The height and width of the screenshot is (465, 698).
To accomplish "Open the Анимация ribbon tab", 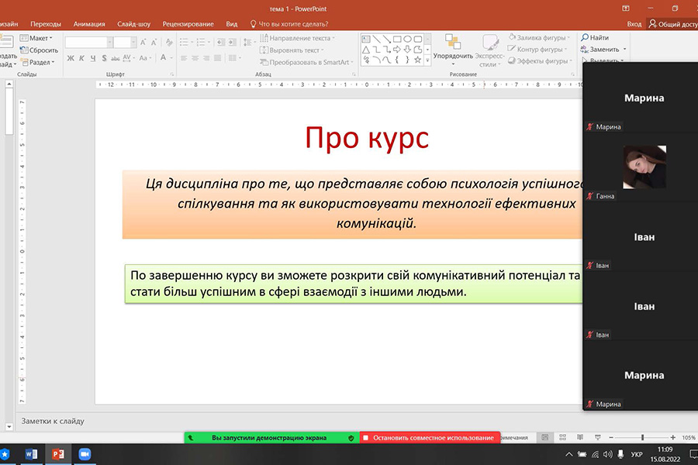I will pos(88,24).
